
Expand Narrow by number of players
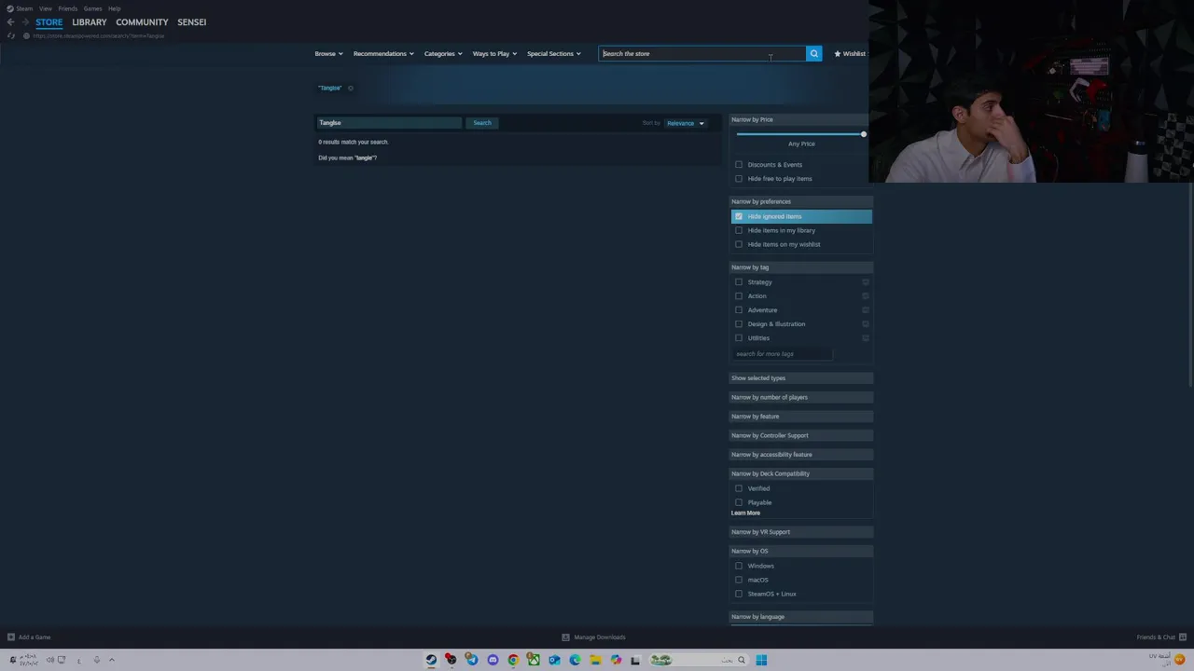pos(801,397)
